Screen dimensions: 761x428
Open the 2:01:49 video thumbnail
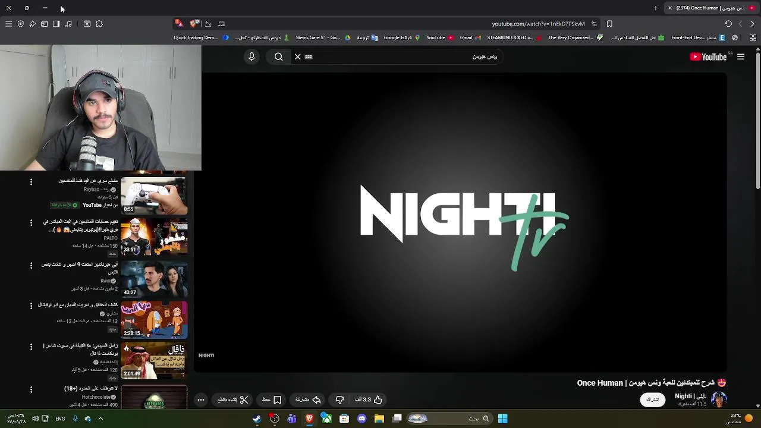coord(154,360)
